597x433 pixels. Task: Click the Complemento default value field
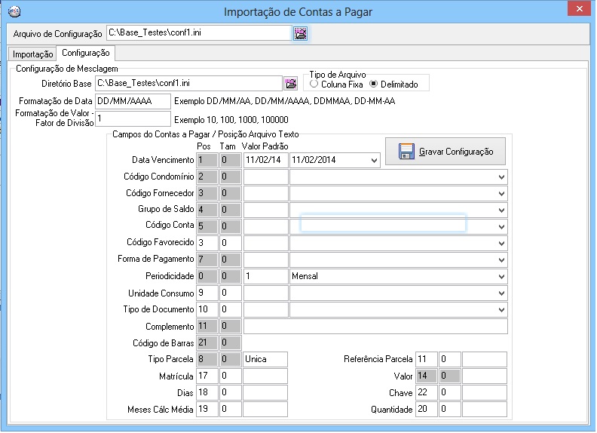[375, 326]
